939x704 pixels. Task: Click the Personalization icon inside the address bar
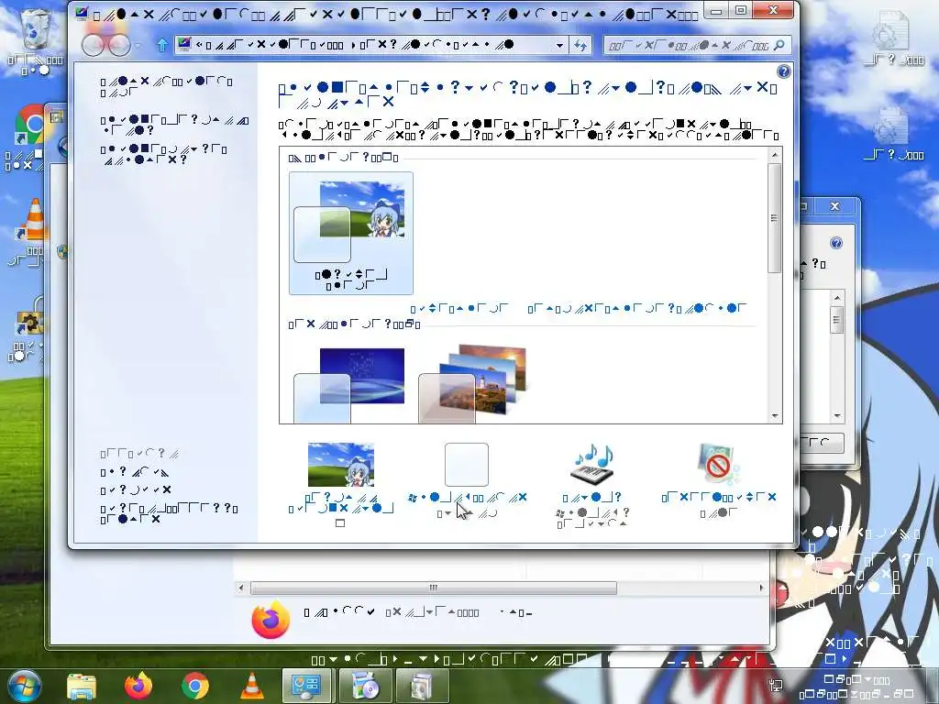click(x=184, y=44)
